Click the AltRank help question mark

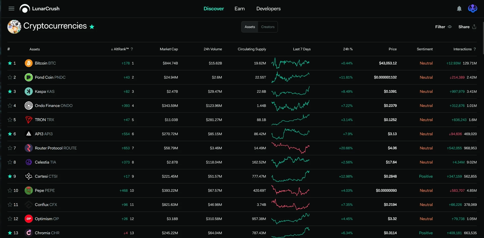pyautogui.click(x=132, y=49)
